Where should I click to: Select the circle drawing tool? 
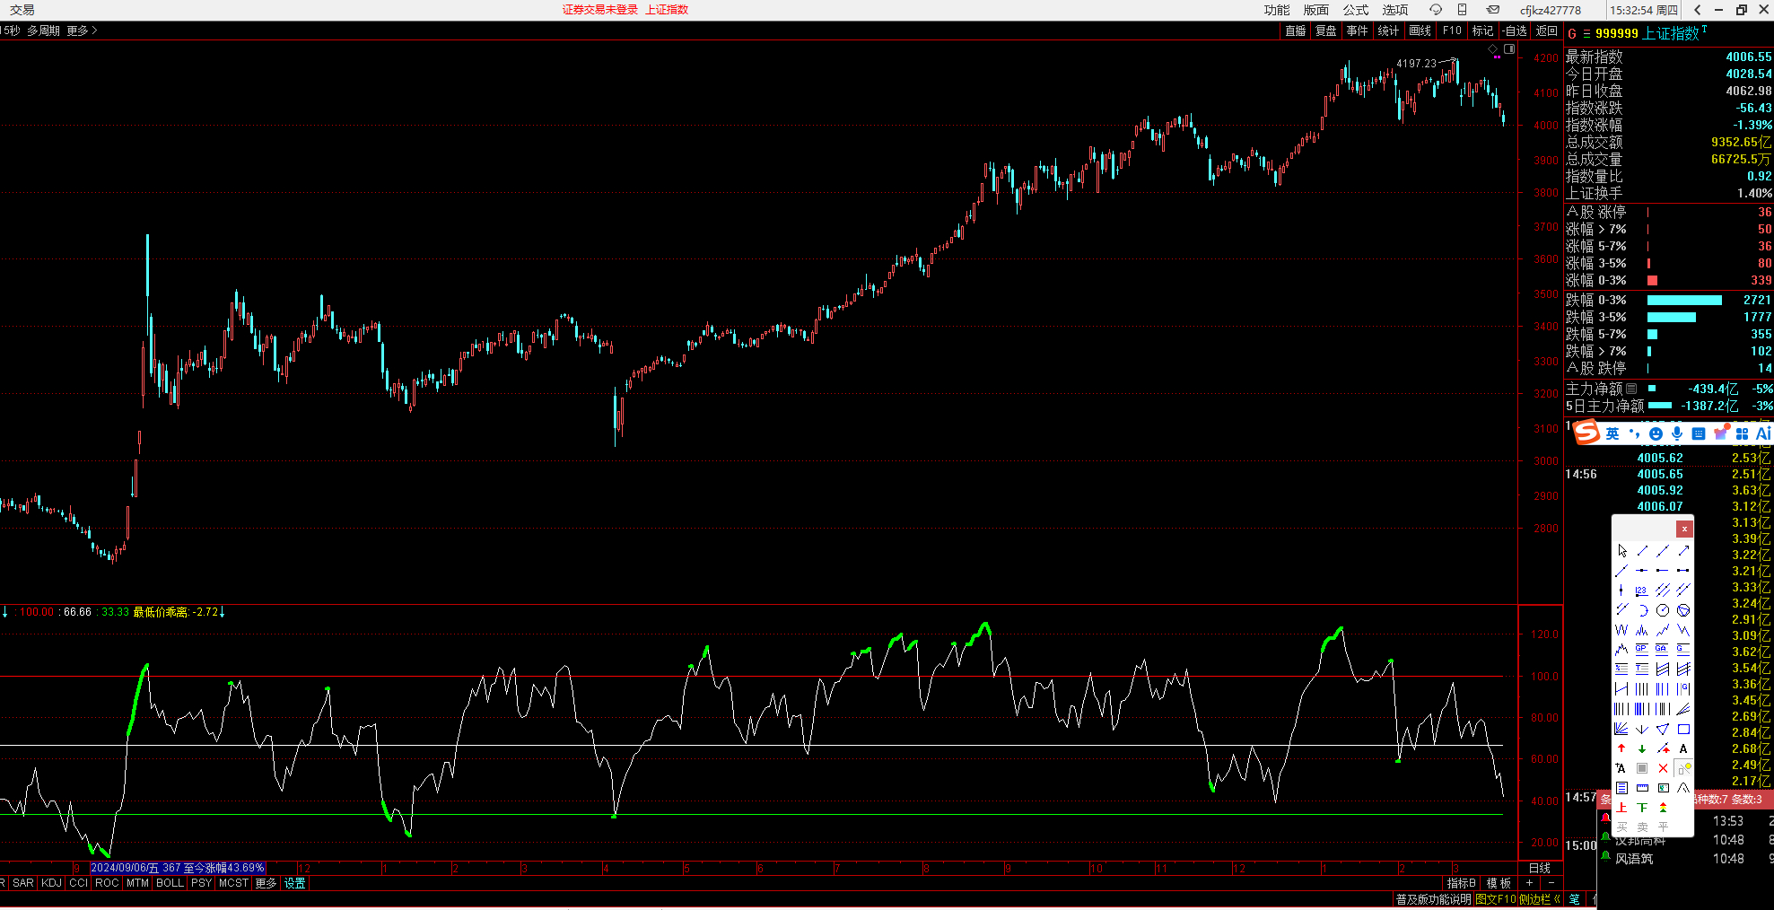pos(1663,609)
